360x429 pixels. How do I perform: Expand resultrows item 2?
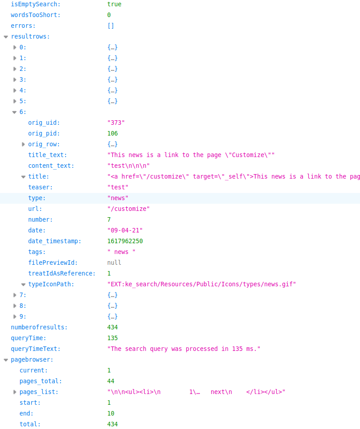15,69
